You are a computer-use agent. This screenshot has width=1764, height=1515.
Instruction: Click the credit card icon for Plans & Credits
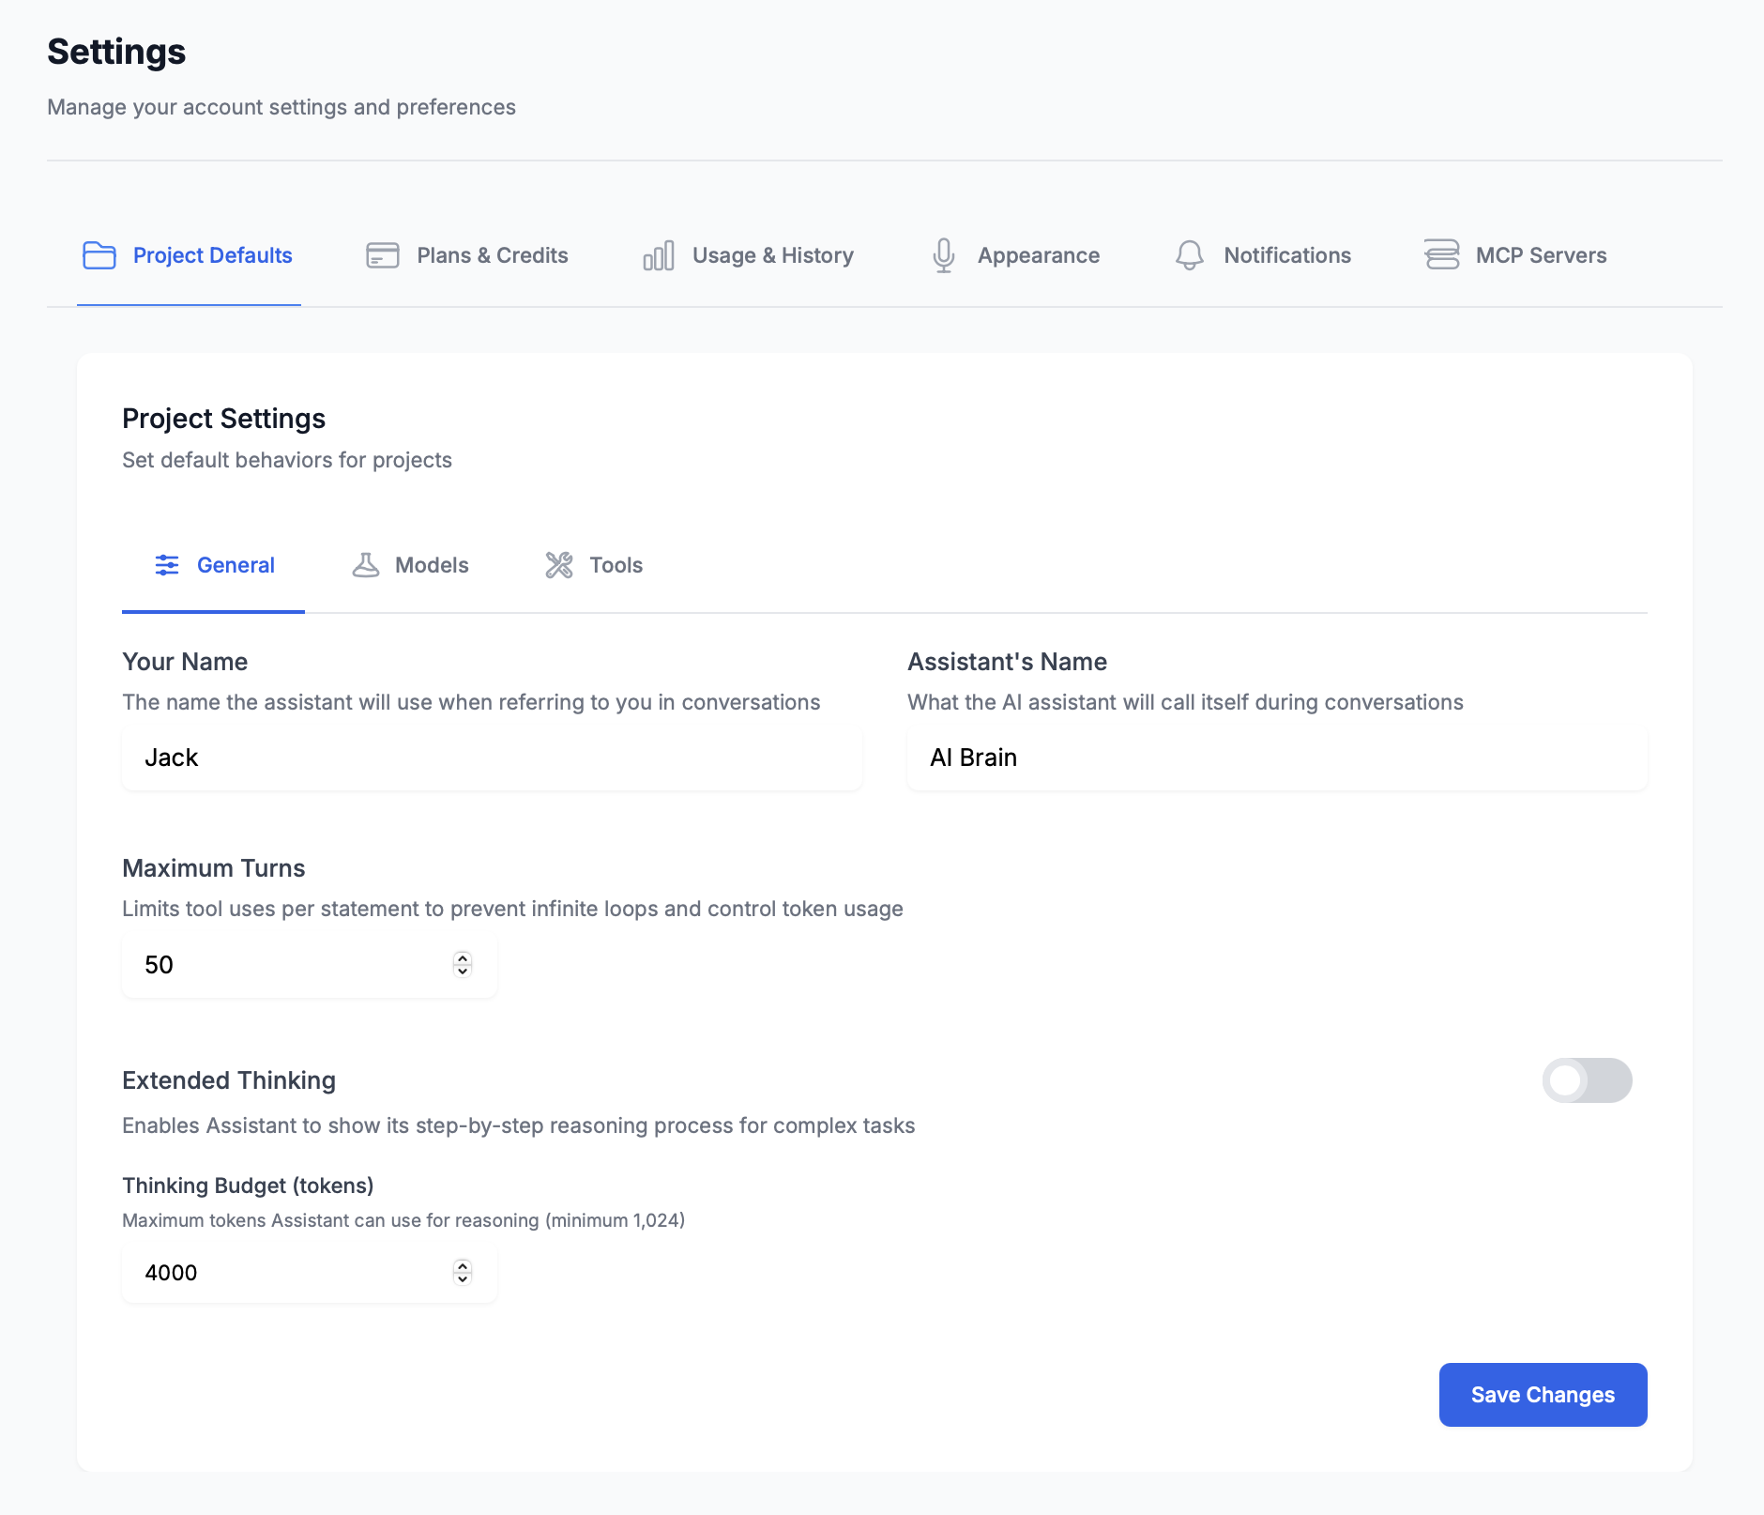pyautogui.click(x=382, y=255)
